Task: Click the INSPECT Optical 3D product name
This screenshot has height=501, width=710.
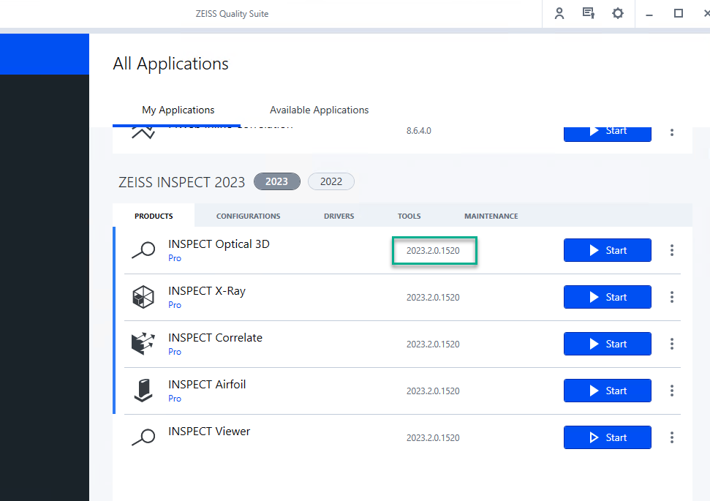Action: tap(219, 244)
